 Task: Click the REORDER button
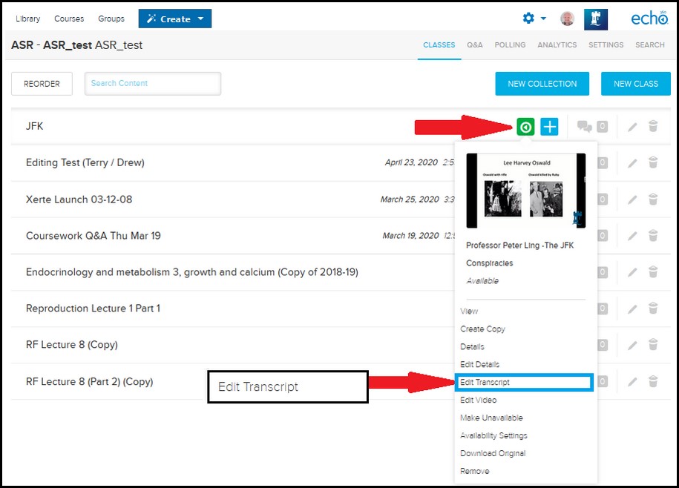point(42,84)
